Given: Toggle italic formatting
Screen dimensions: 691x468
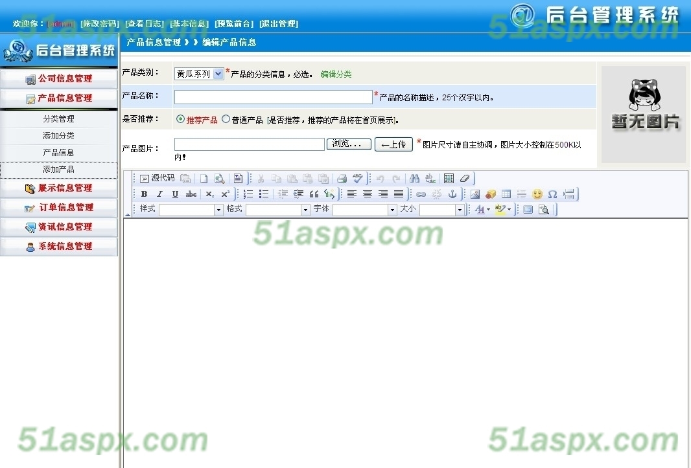Looking at the screenshot, I should point(159,194).
